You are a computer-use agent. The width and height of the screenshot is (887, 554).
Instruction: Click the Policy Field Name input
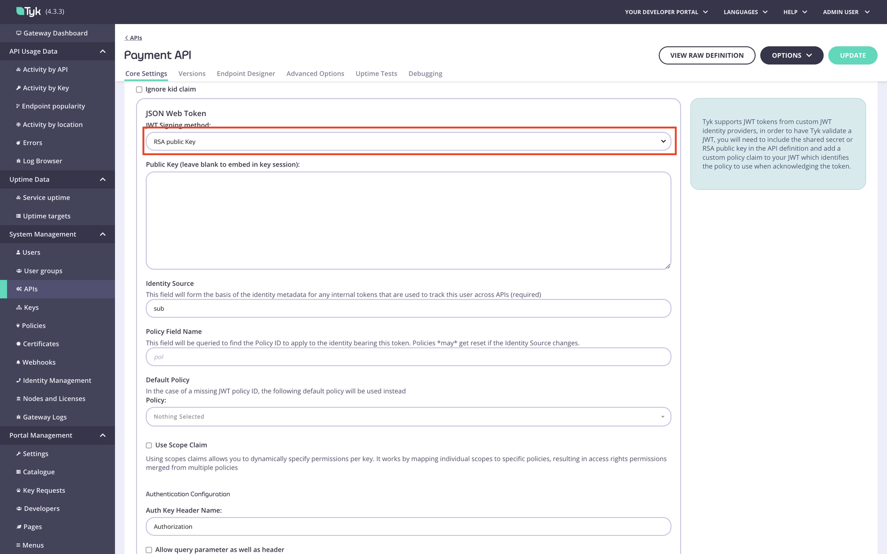coord(408,357)
